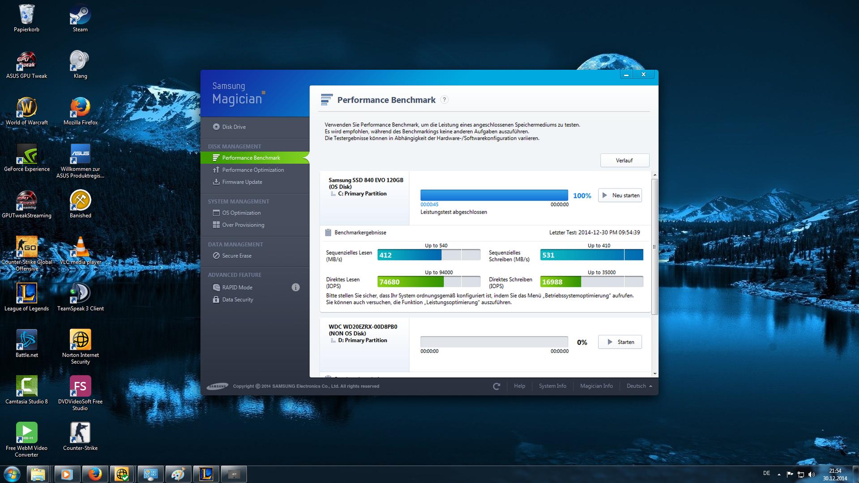Viewport: 859px width, 483px height.
Task: Open the GPUTweakStreaming desktop shortcut
Action: (x=26, y=205)
